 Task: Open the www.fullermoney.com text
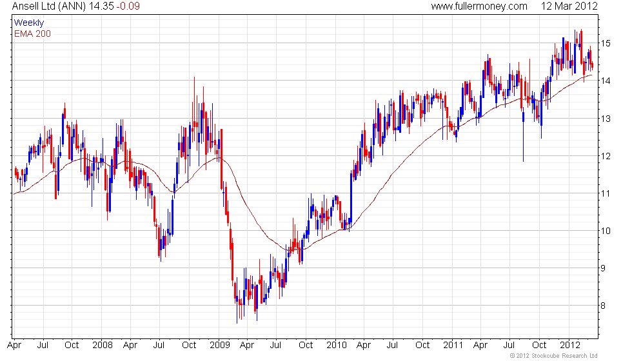pyautogui.click(x=479, y=6)
